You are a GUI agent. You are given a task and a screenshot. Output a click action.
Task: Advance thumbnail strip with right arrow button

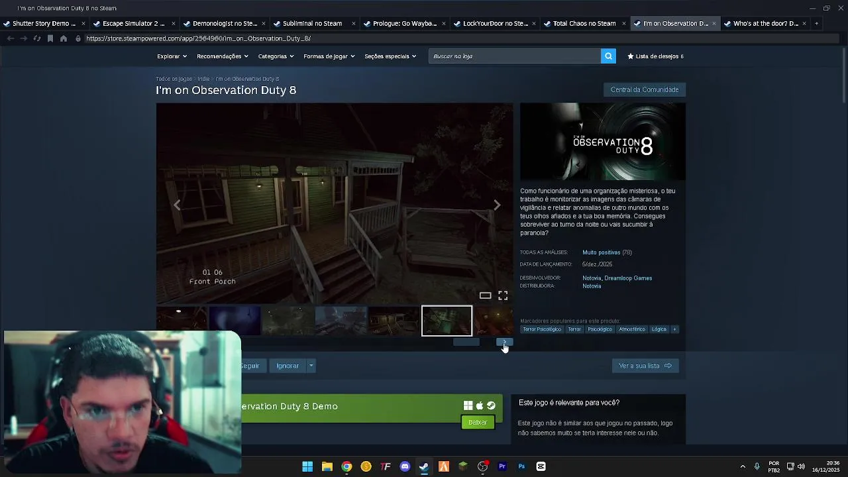point(505,342)
